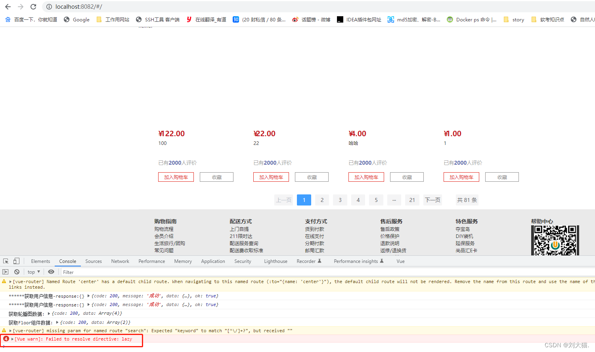Click the 帮助中心 QR code image
The image size is (595, 352).
[x=555, y=240]
